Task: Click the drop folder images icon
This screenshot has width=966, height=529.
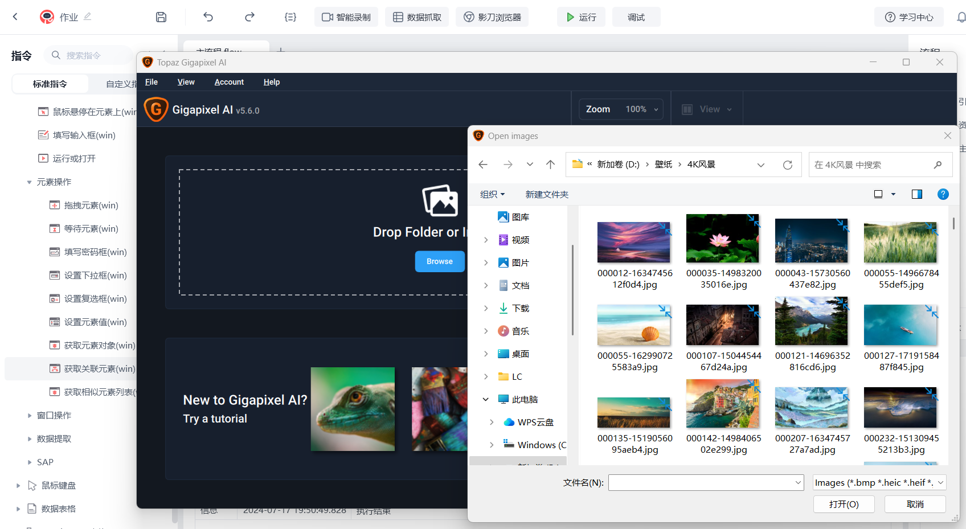Action: tap(440, 201)
